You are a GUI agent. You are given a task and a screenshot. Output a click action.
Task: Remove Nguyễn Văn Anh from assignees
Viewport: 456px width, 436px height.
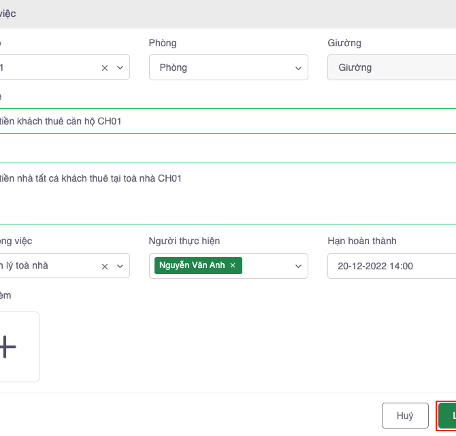(x=233, y=266)
